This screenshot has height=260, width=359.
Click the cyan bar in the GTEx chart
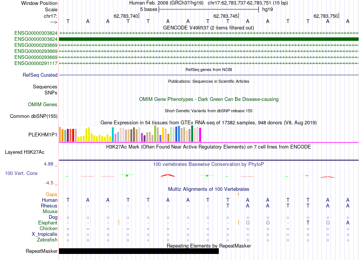tap(113, 135)
